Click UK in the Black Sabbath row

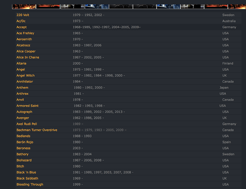[x=224, y=178]
